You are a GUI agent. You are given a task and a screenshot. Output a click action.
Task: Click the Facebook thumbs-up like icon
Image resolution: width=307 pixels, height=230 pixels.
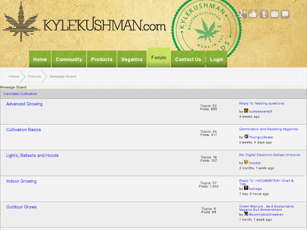tap(253, 14)
